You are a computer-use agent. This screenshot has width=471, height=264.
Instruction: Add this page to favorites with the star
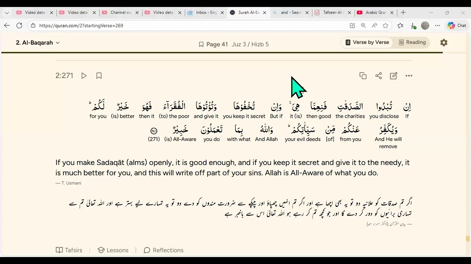click(x=385, y=26)
